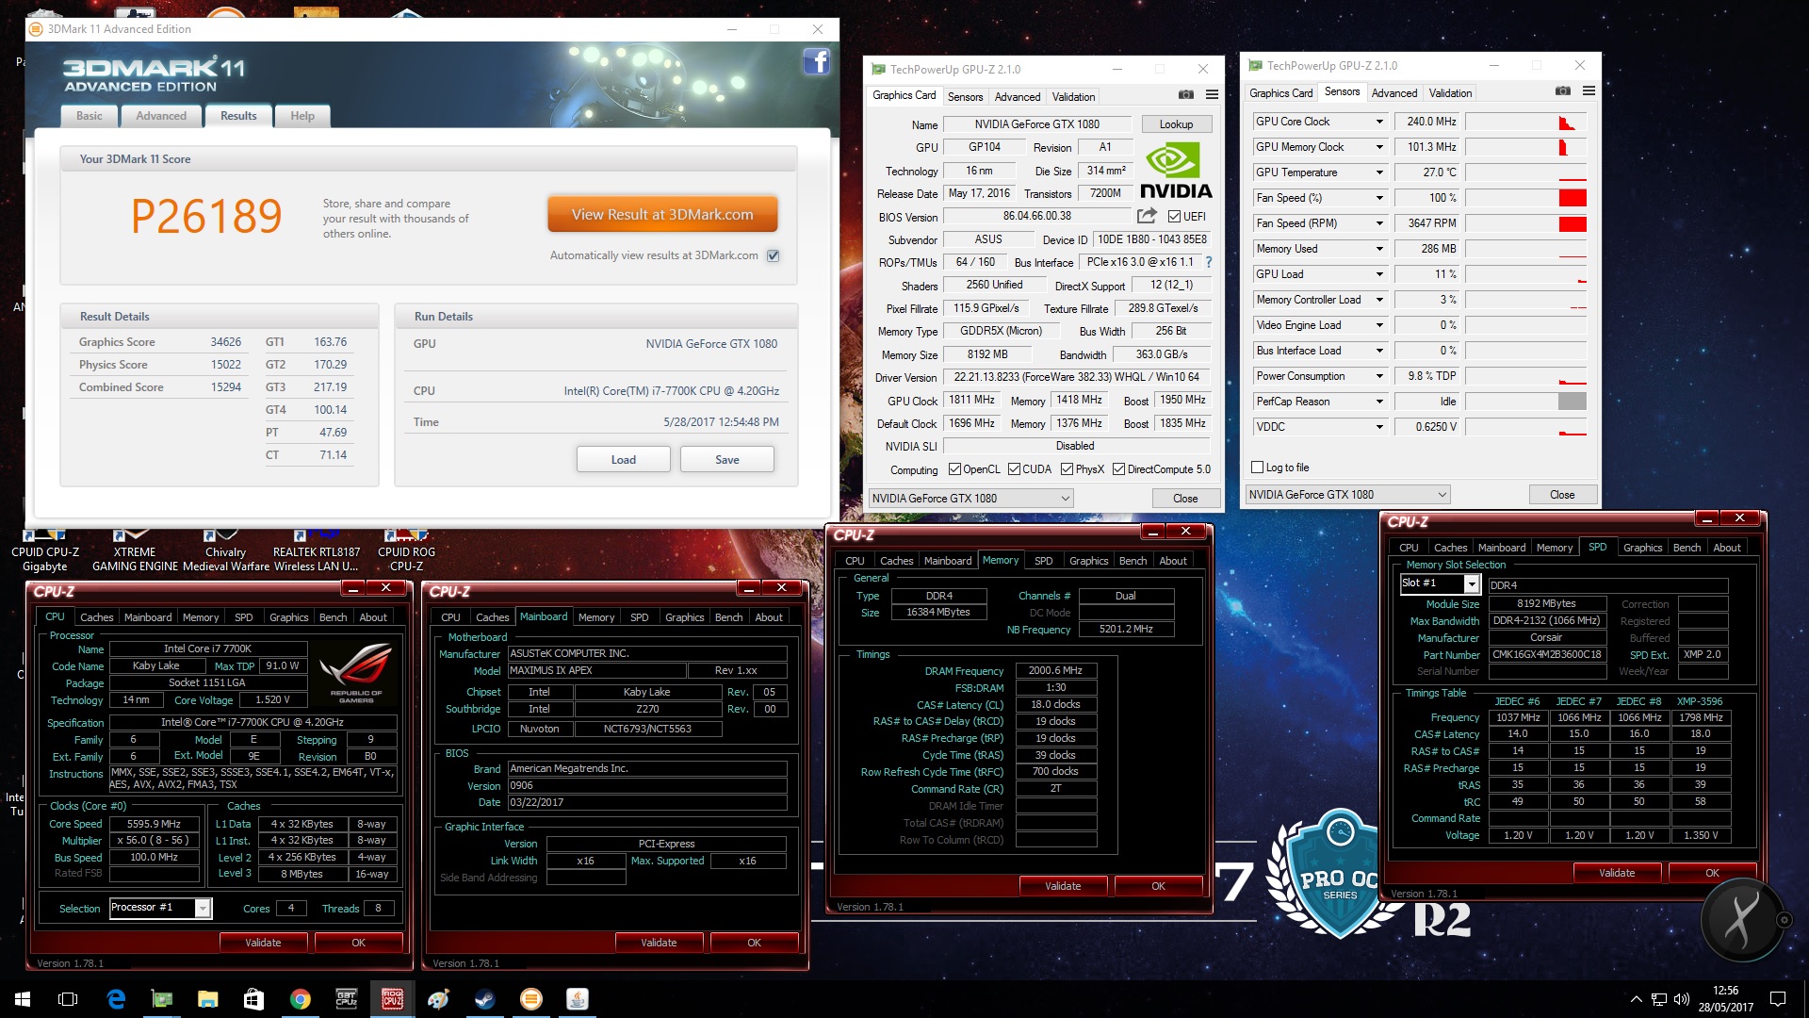
Task: Show hidden icons in system tray
Action: click(1636, 999)
